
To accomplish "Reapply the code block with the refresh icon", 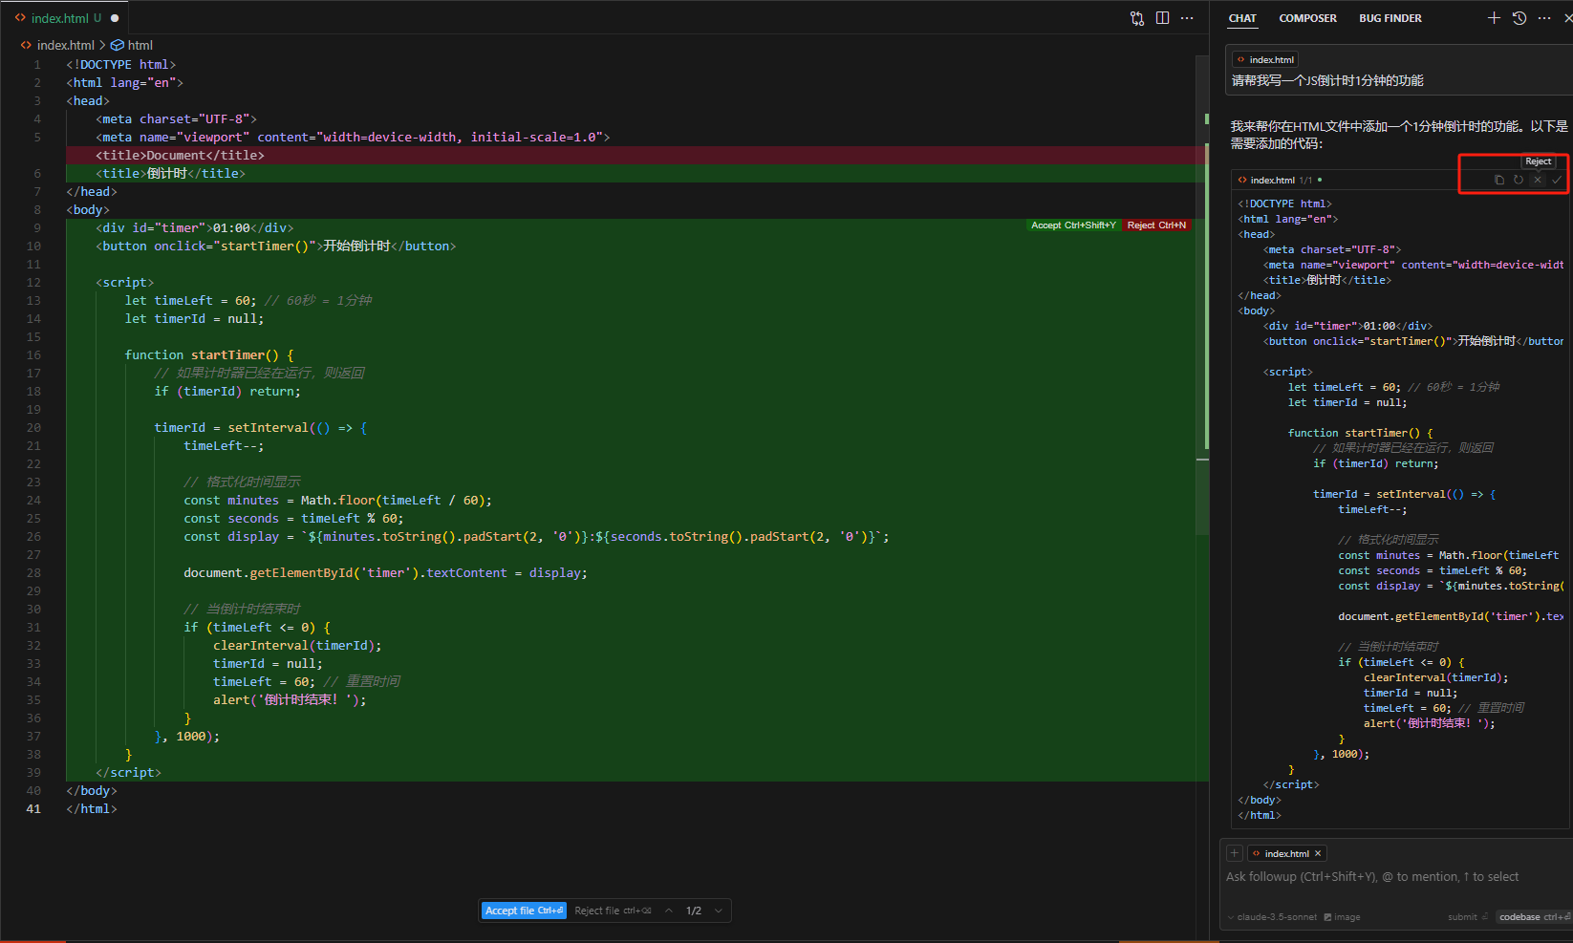I will click(x=1519, y=180).
